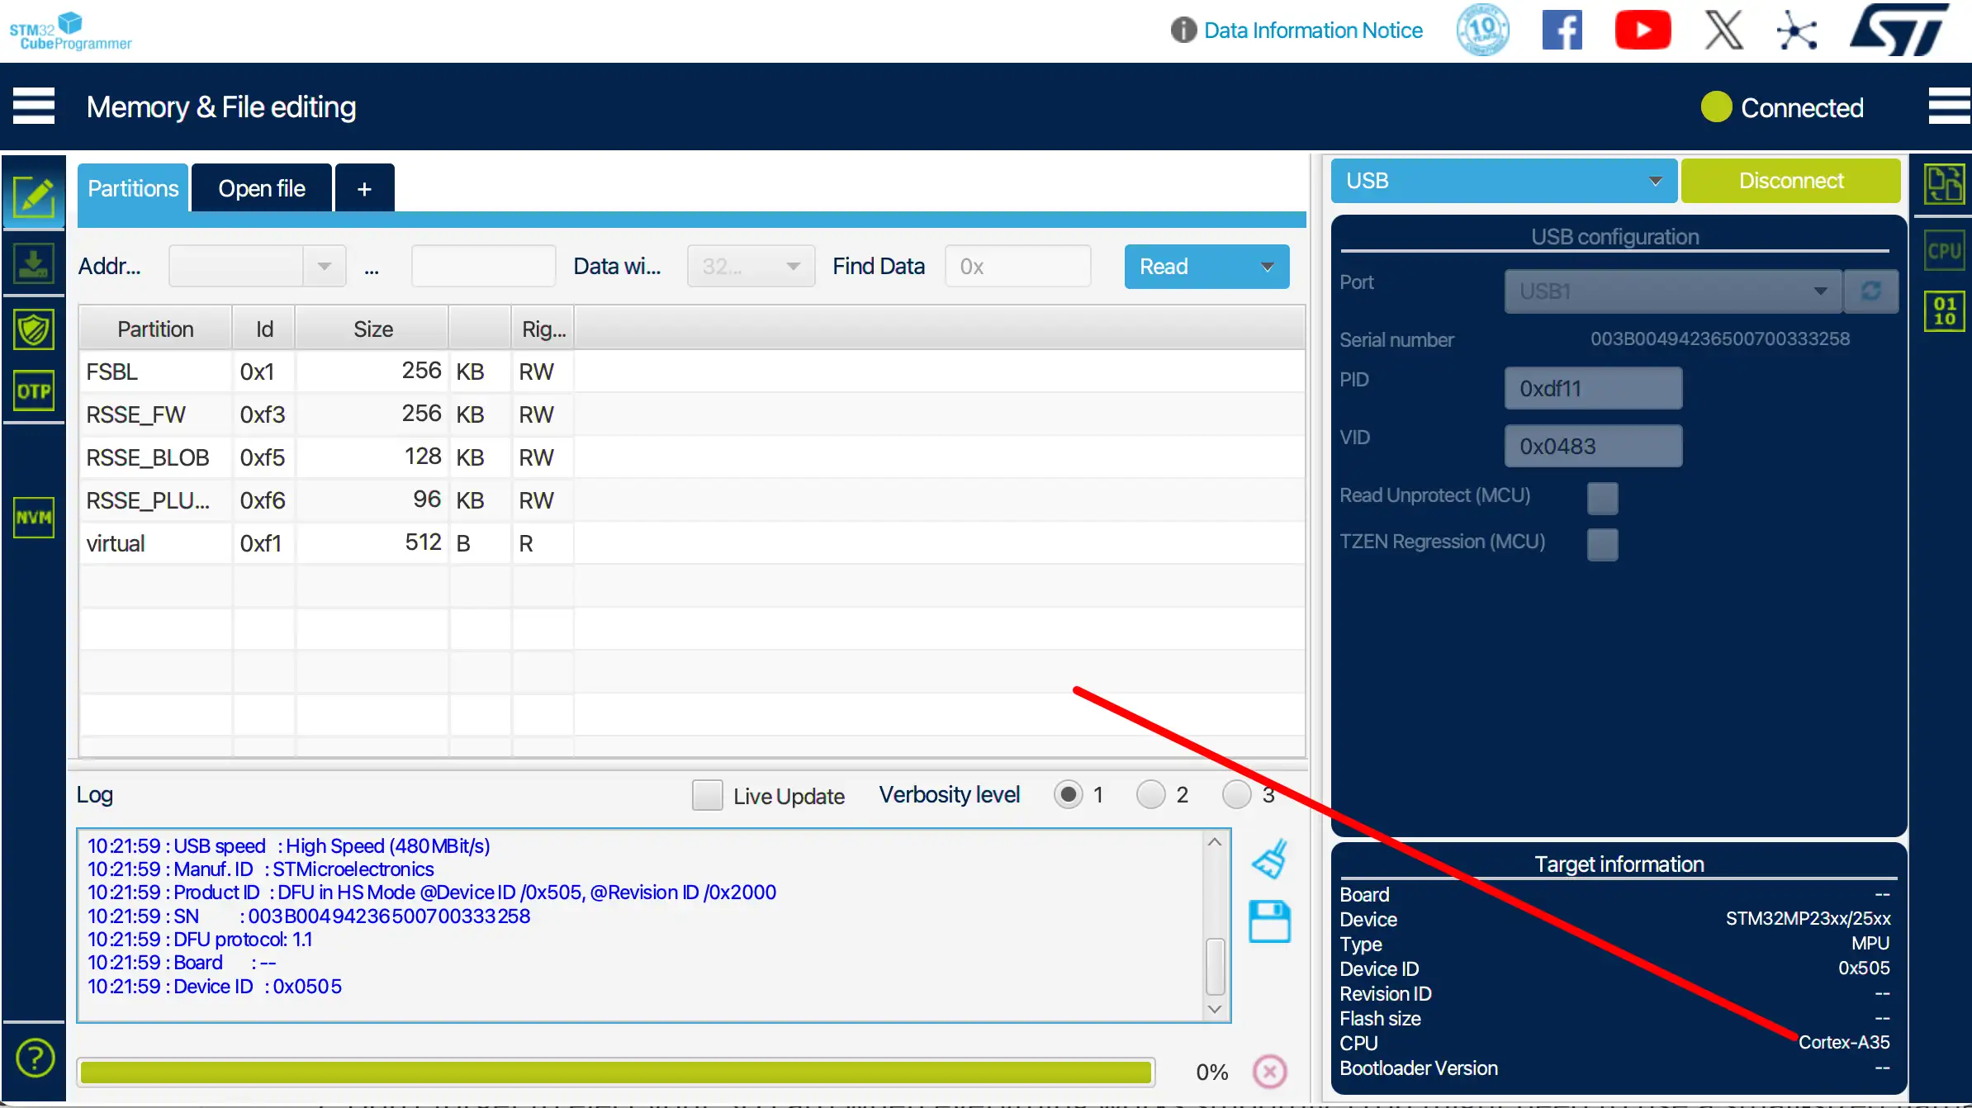Open Port USB1 dropdown

1673,291
